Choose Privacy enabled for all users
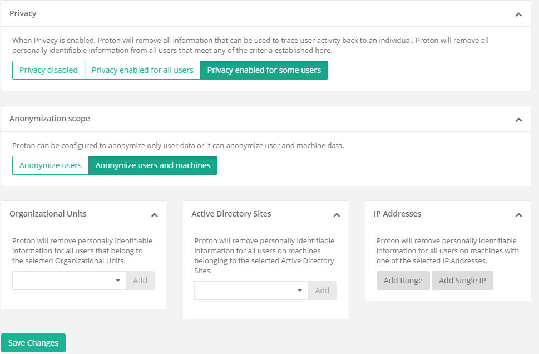 click(x=142, y=70)
